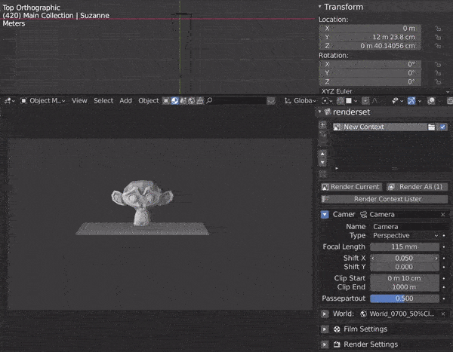This screenshot has height=352, width=453.
Task: Expand the context list filter triangle
Action: pos(337,168)
